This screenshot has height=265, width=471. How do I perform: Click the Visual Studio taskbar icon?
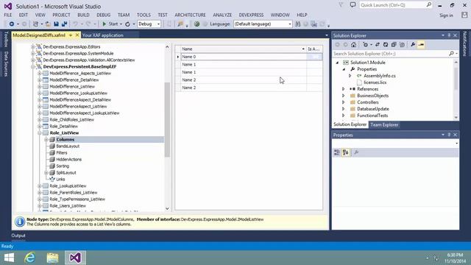[x=75, y=258]
